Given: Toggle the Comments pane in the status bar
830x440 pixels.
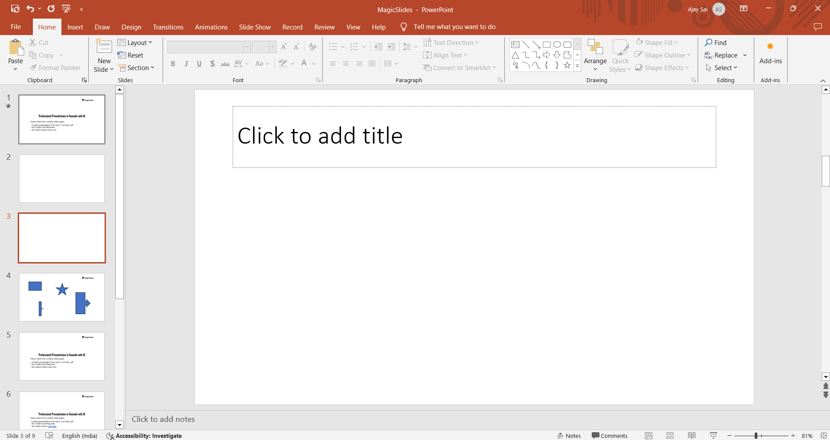Looking at the screenshot, I should coord(609,436).
